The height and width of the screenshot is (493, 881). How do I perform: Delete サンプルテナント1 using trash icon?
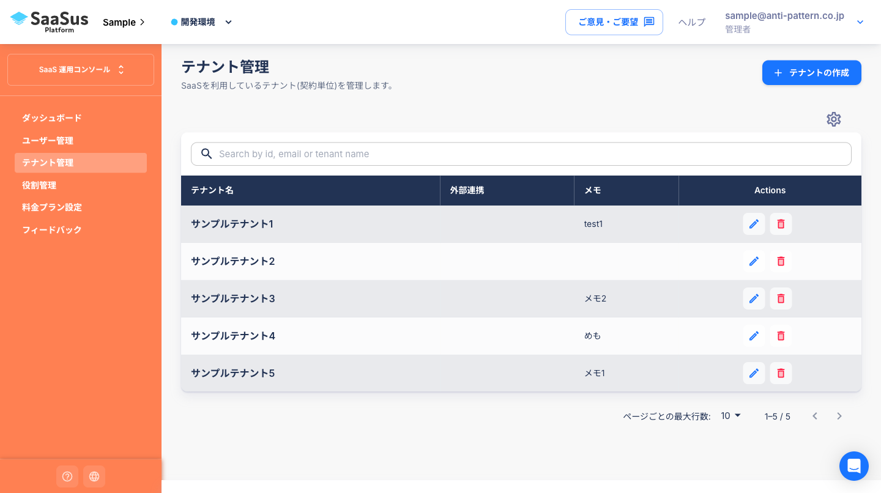click(x=781, y=224)
